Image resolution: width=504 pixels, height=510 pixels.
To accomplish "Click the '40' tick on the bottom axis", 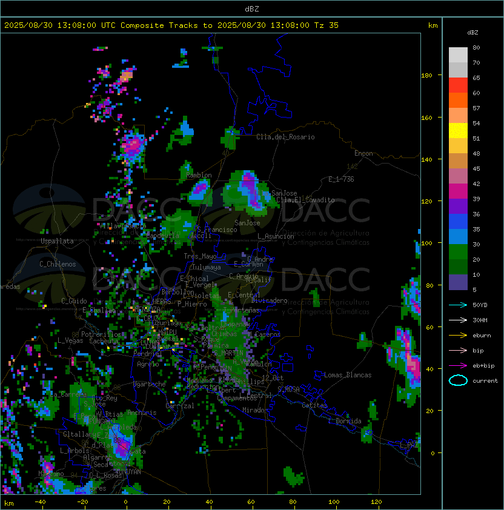I will (x=209, y=502).
